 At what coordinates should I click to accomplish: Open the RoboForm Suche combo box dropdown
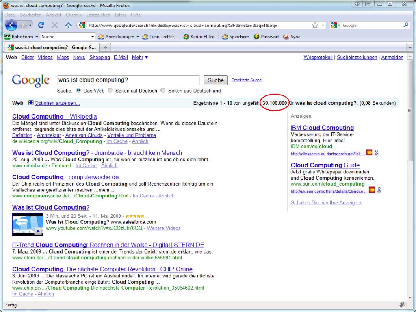pos(92,37)
